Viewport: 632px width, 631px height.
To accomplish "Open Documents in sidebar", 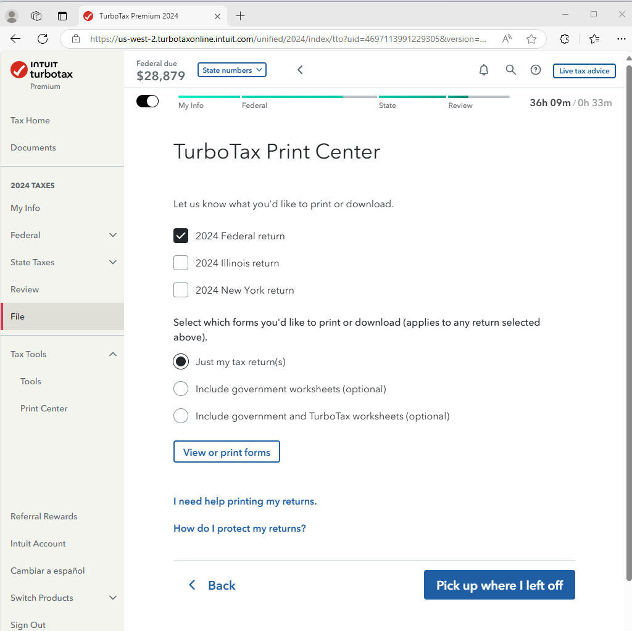I will 33,147.
